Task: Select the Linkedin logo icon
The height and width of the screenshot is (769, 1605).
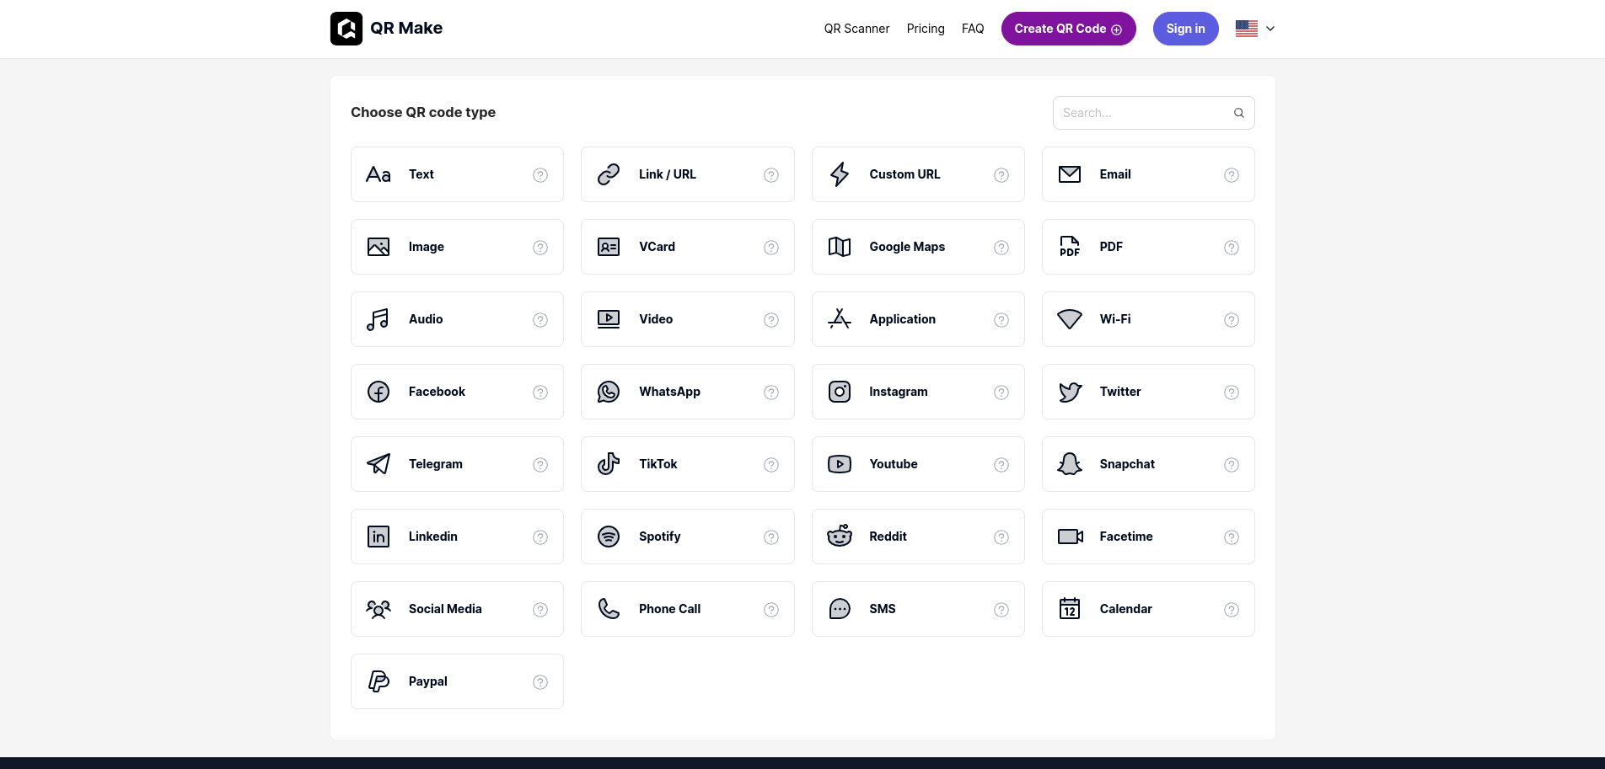Action: tap(378, 537)
